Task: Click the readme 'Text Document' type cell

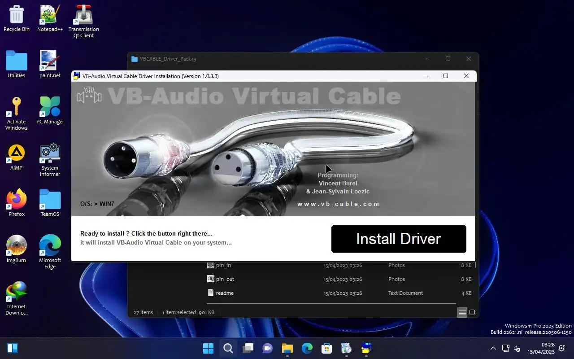Action: click(405, 293)
